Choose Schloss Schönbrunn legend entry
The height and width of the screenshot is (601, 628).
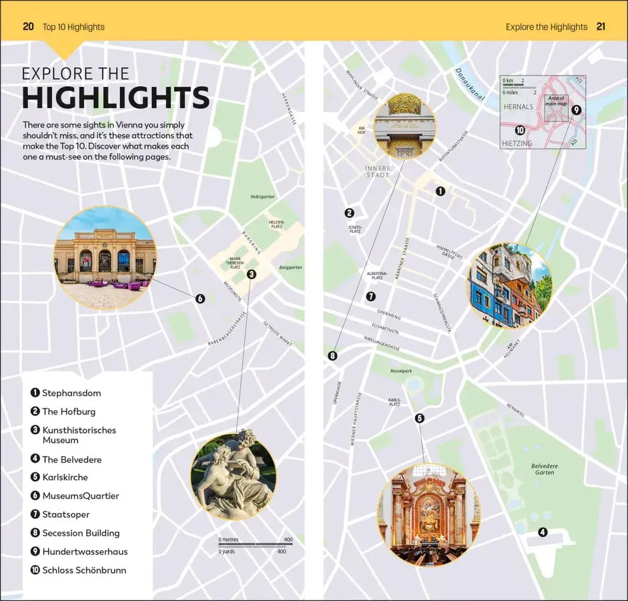coord(83,570)
